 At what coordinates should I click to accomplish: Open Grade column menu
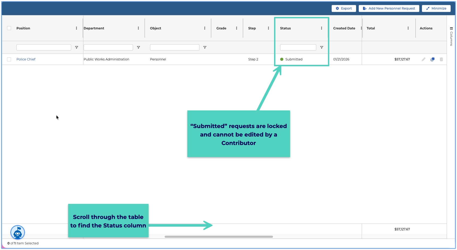pos(237,28)
